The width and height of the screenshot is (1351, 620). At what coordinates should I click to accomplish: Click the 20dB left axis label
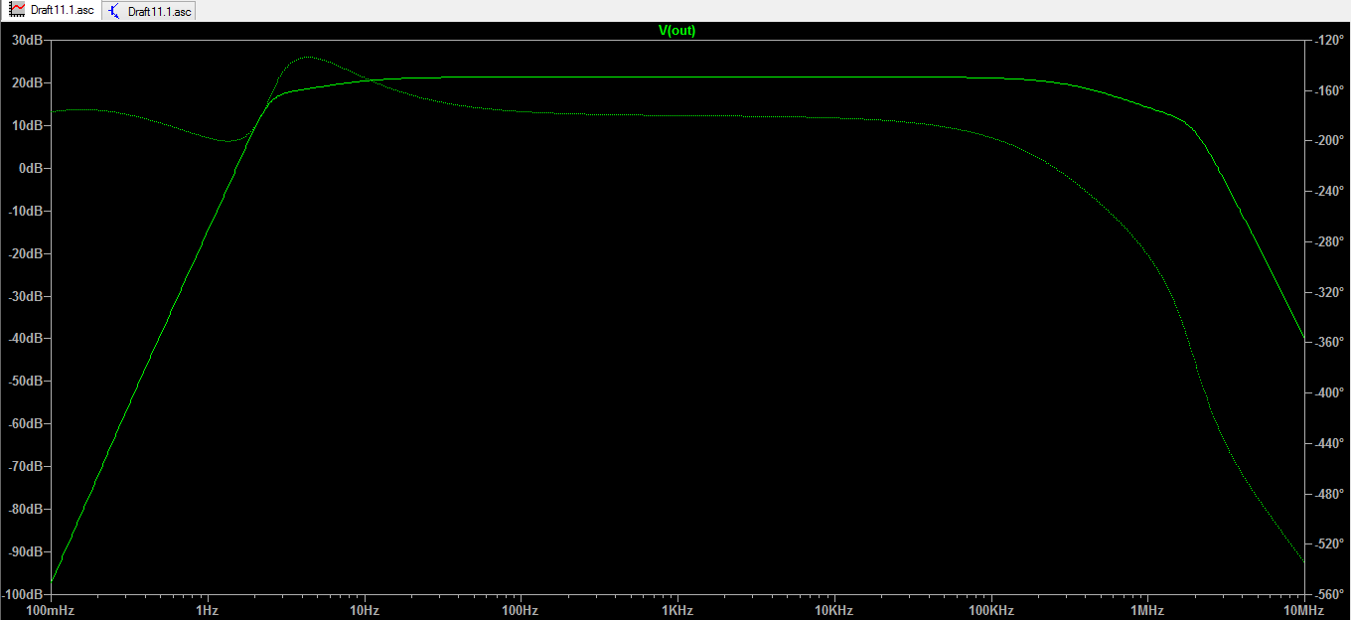pyautogui.click(x=27, y=83)
